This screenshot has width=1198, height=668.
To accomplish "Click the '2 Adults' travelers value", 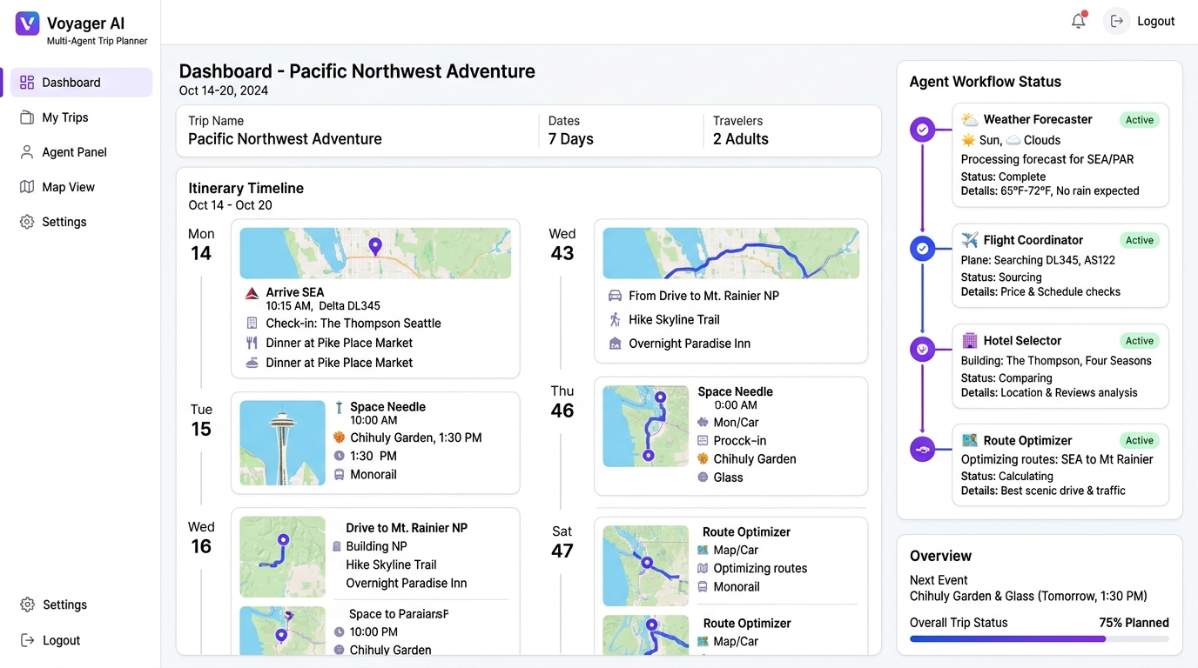I will [x=741, y=139].
